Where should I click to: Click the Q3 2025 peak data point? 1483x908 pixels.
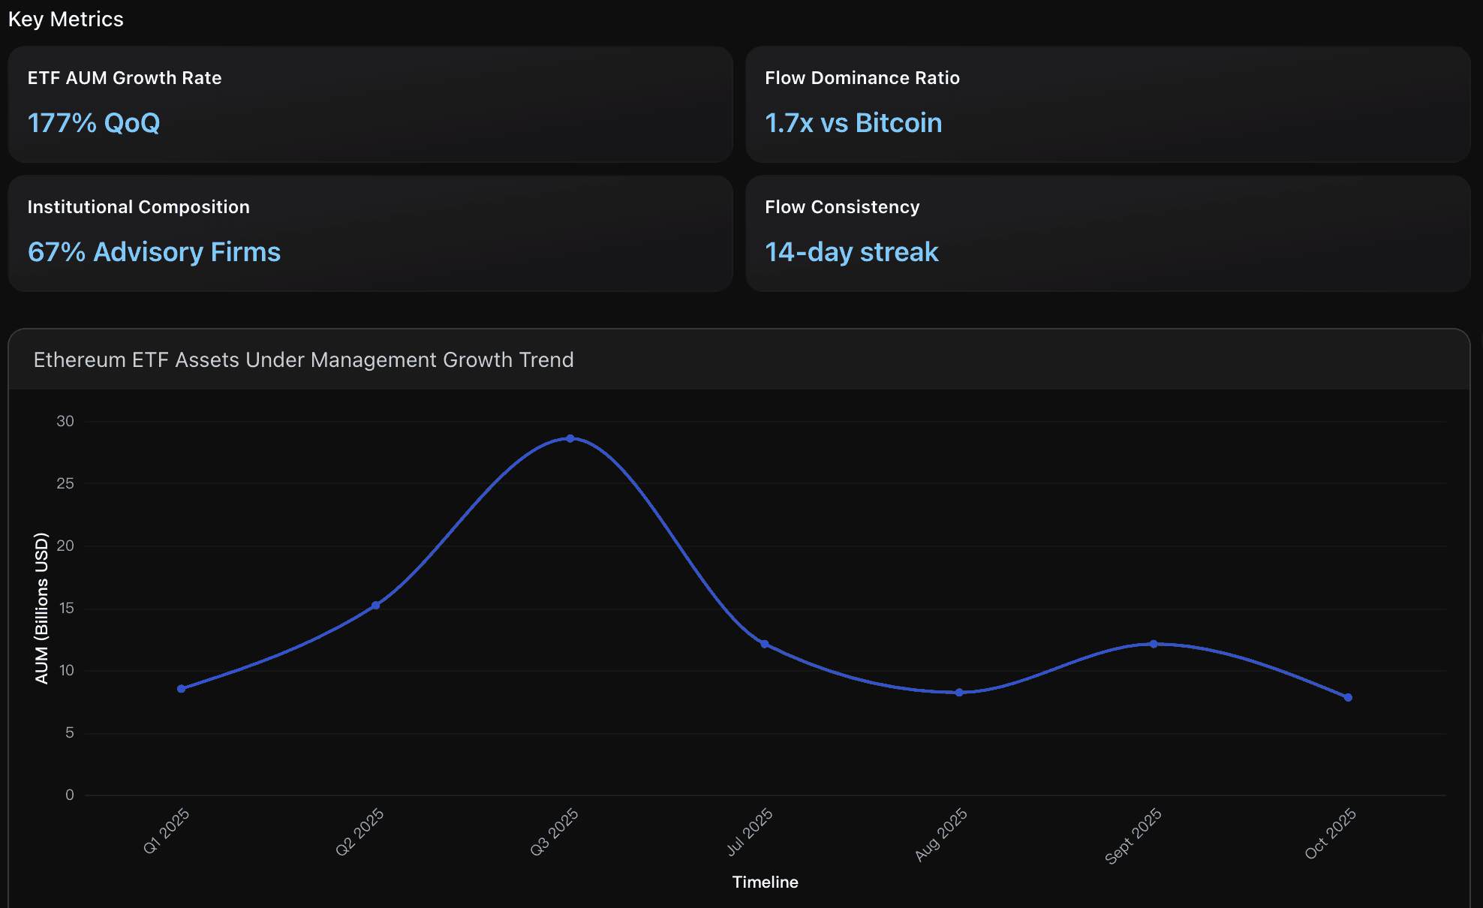pyautogui.click(x=570, y=438)
